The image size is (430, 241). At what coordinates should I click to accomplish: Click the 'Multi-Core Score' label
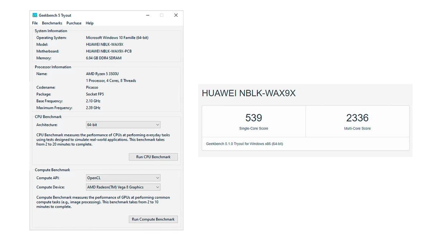coord(357,129)
